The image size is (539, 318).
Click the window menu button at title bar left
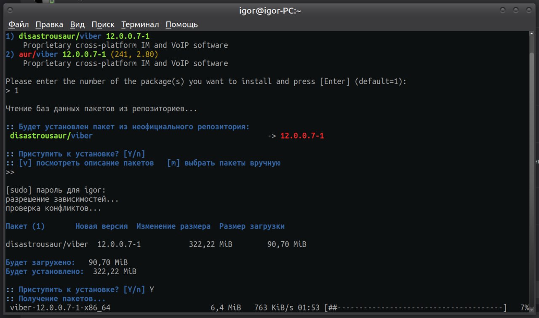pyautogui.click(x=10, y=10)
